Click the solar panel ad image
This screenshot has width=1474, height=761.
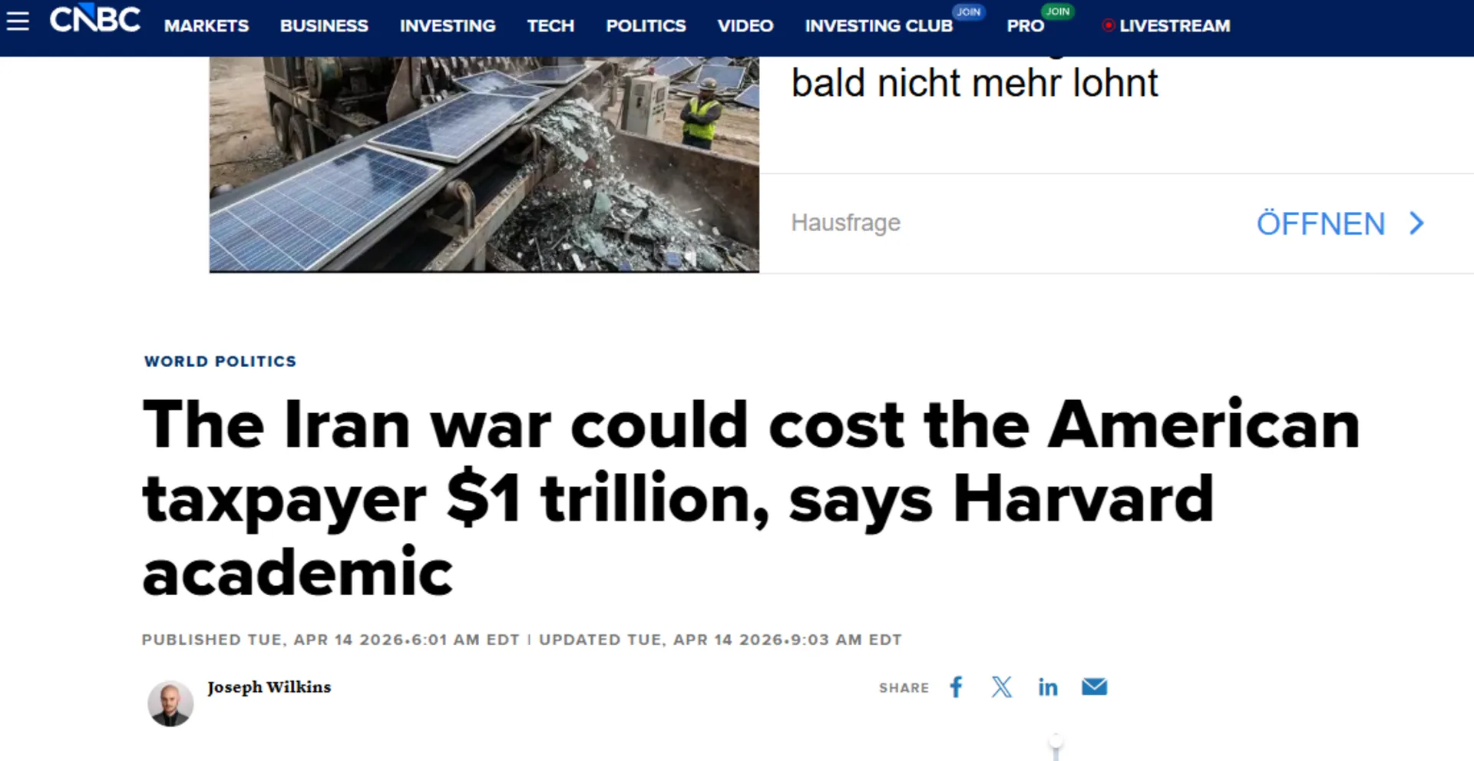pos(484,164)
